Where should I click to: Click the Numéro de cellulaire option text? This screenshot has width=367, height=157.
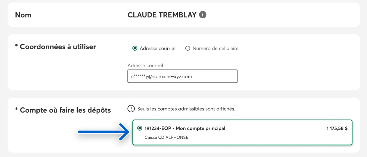[215, 48]
